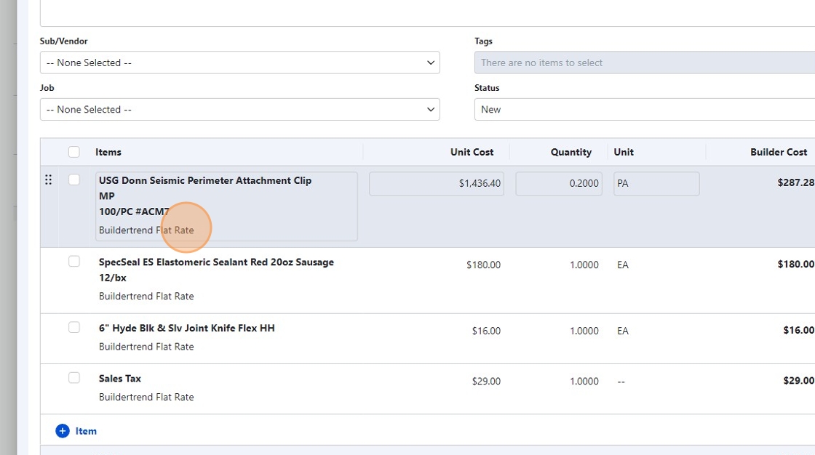The height and width of the screenshot is (455, 815).
Task: Click the Tags selection field
Action: click(x=644, y=63)
